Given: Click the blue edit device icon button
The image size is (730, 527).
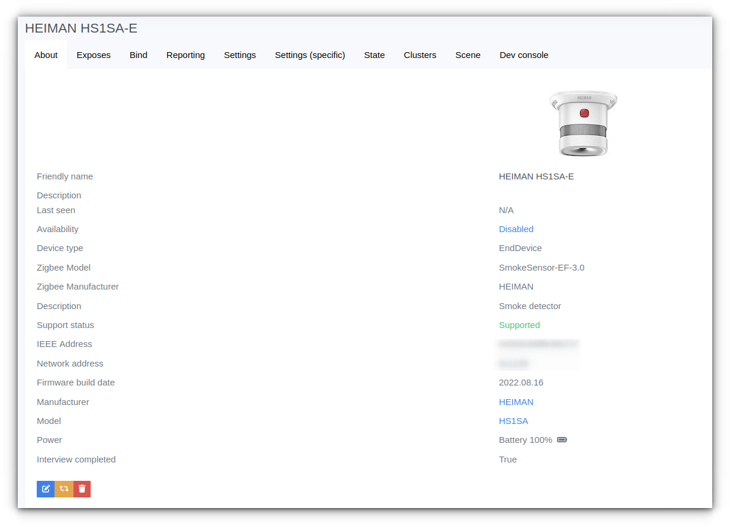Looking at the screenshot, I should [46, 489].
